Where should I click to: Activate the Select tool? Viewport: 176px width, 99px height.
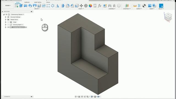[x=161, y=5]
